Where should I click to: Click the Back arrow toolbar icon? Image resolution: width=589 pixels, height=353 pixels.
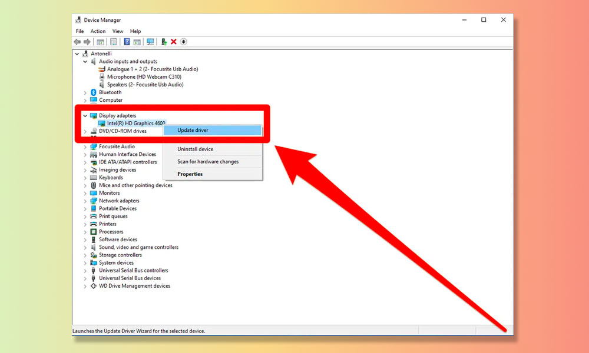point(77,42)
